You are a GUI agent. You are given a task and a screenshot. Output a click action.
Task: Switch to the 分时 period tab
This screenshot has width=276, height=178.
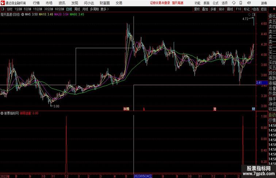pos(9,9)
